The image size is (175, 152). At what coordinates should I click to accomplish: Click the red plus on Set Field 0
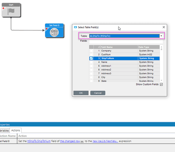tap(47, 29)
